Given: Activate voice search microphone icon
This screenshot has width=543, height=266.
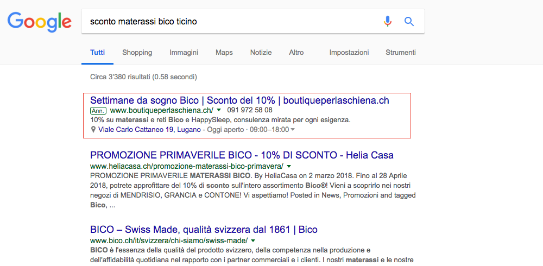Looking at the screenshot, I should tap(387, 22).
